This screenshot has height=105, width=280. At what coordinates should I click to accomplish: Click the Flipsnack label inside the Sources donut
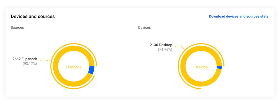[74, 67]
